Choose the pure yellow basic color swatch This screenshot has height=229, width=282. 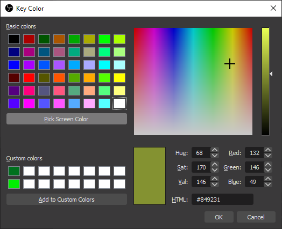click(119, 78)
